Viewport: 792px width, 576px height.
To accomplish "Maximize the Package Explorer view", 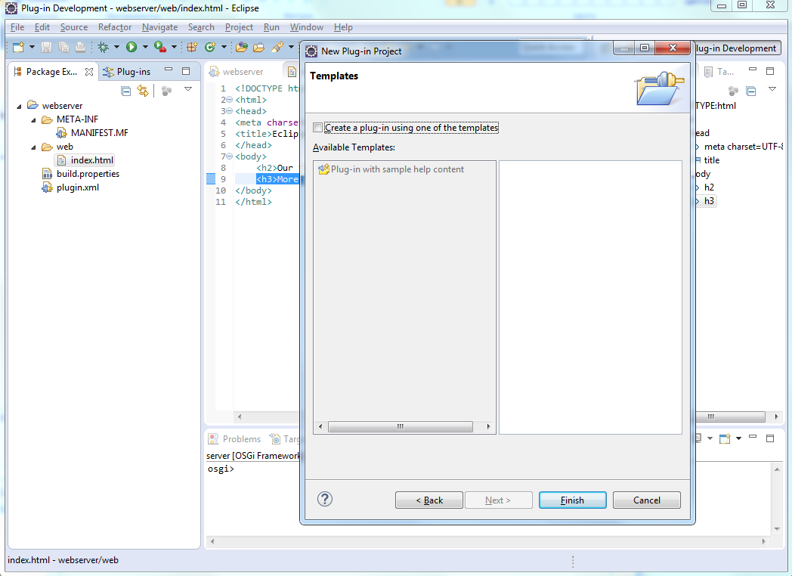I will click(186, 71).
